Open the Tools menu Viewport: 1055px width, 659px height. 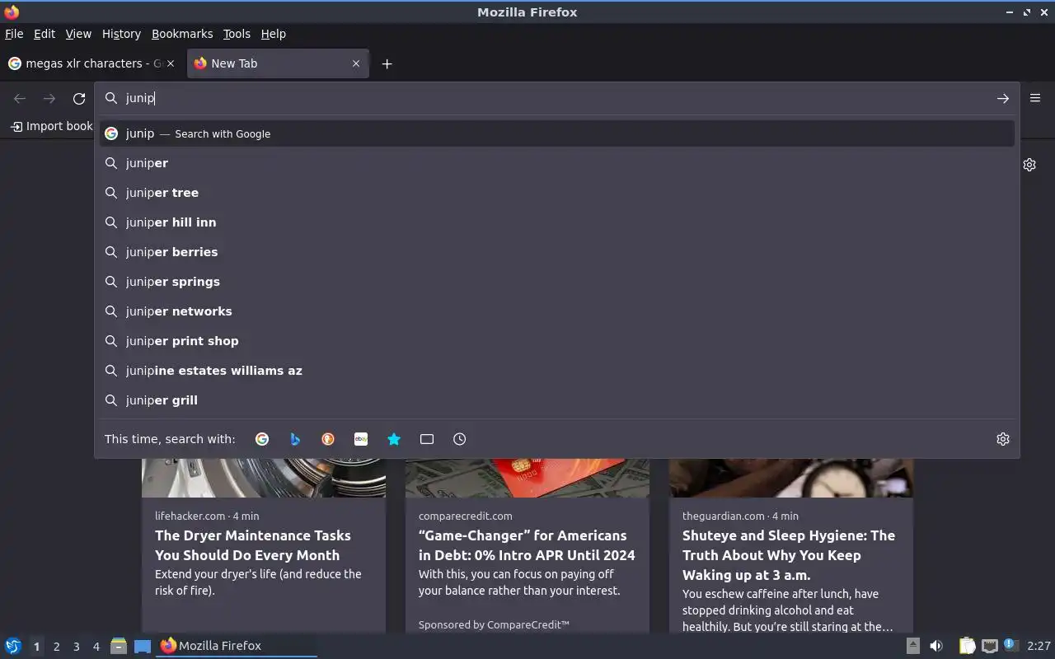[x=237, y=34]
